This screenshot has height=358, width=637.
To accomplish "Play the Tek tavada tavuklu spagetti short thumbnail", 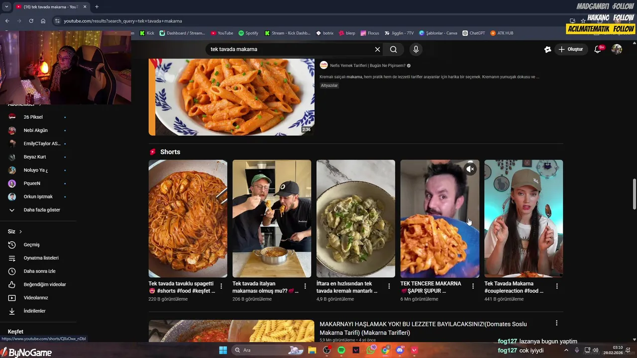I will (188, 218).
